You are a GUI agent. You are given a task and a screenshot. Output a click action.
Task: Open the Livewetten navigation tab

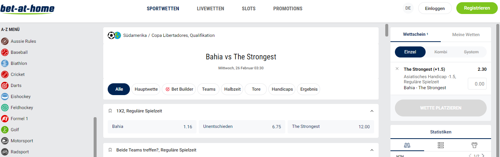point(210,8)
